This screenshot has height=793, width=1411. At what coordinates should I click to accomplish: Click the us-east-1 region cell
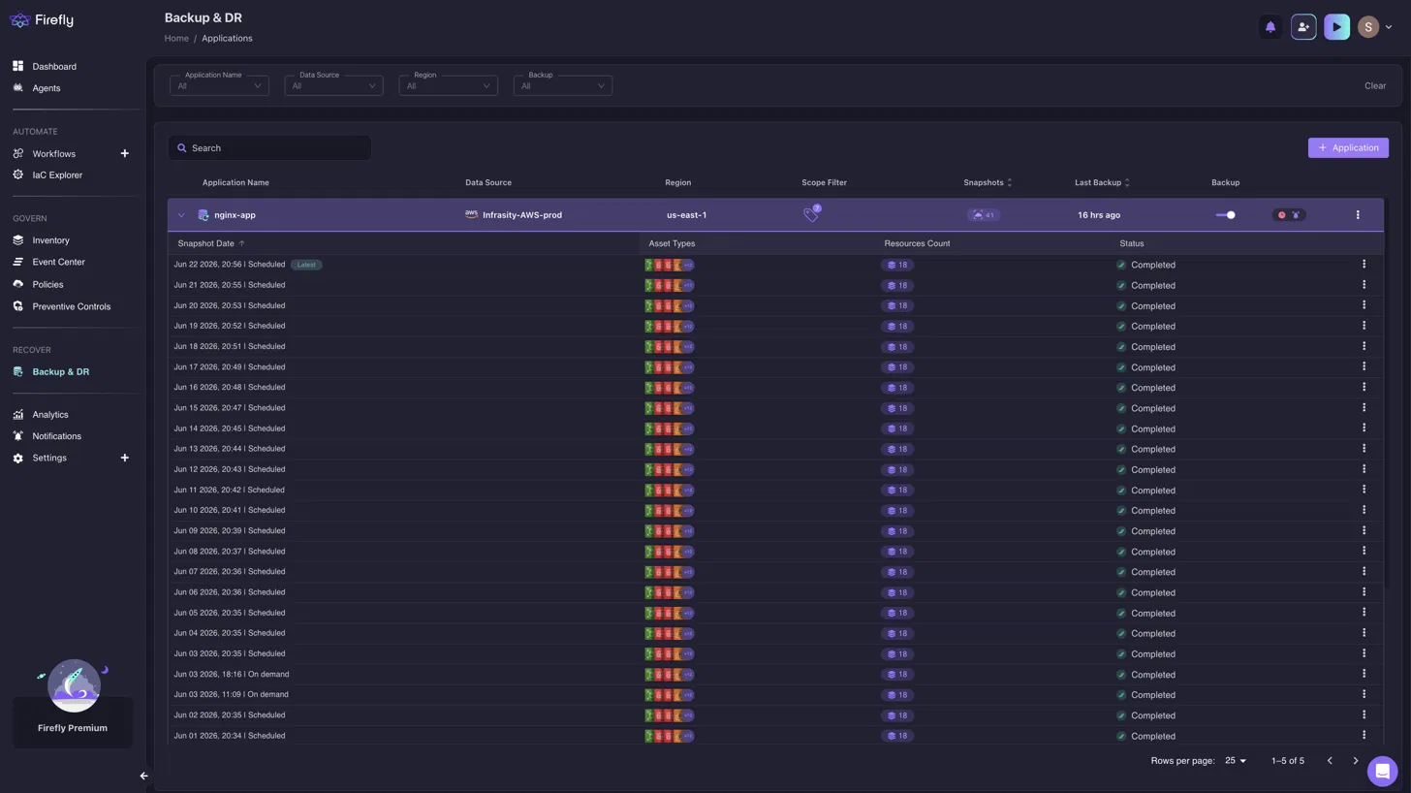tap(686, 215)
